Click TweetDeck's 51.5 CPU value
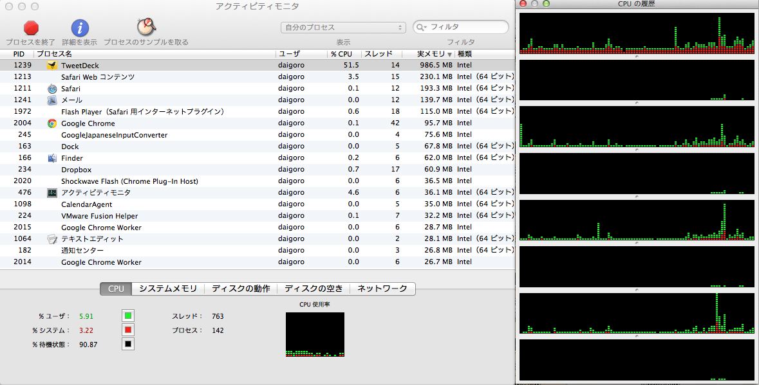The width and height of the screenshot is (759, 385). pyautogui.click(x=351, y=65)
